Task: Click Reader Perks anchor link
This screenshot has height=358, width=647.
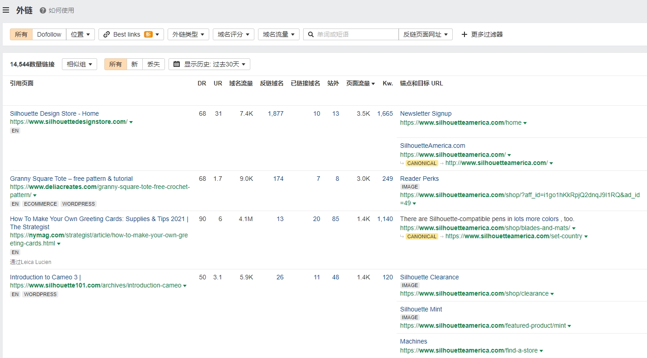Action: click(x=419, y=179)
